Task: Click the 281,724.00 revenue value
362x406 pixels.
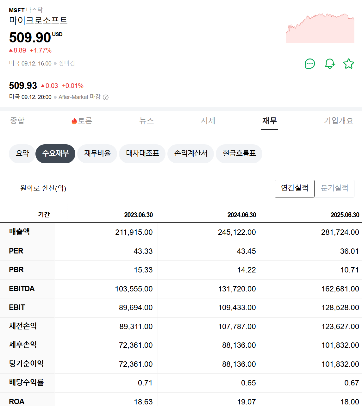Action: (x=340, y=232)
